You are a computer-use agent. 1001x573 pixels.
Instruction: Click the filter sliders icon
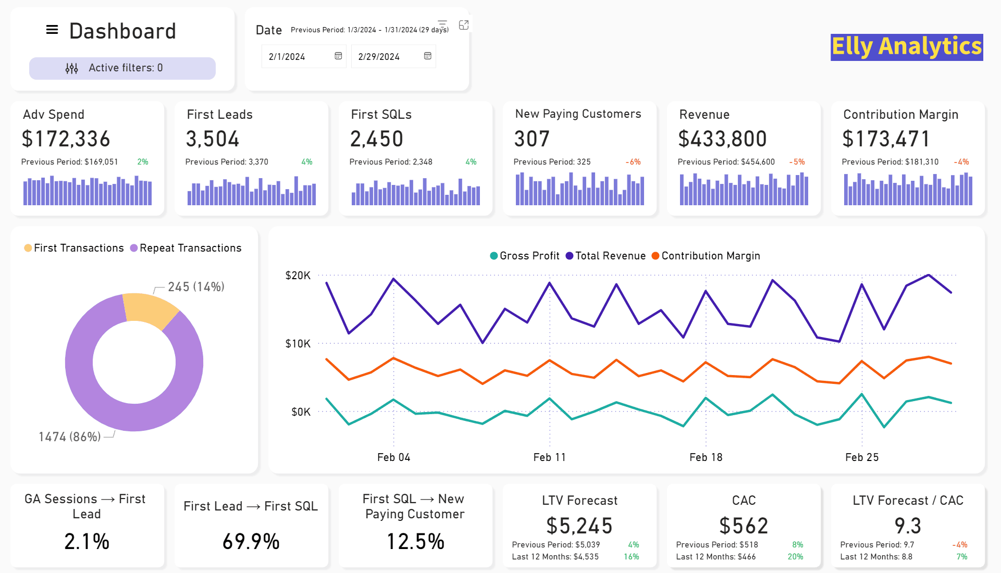pos(71,68)
